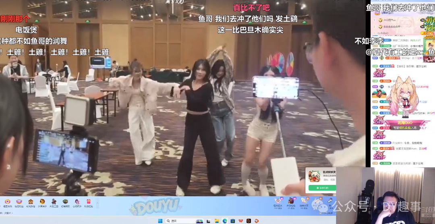The height and width of the screenshot is (224, 435).
Task: Open the black G app on the taskbar
Action: pos(249,221)
